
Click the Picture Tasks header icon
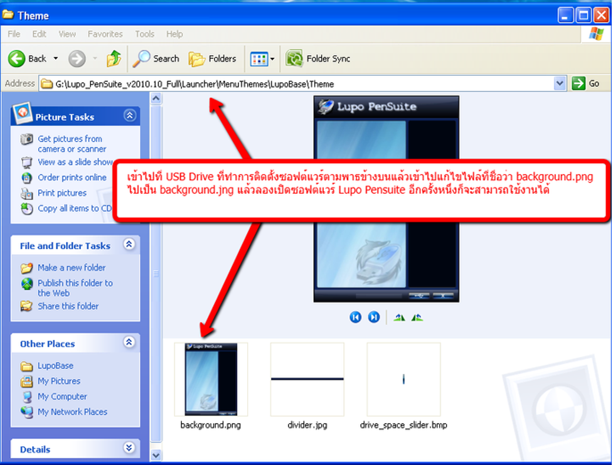click(x=23, y=113)
